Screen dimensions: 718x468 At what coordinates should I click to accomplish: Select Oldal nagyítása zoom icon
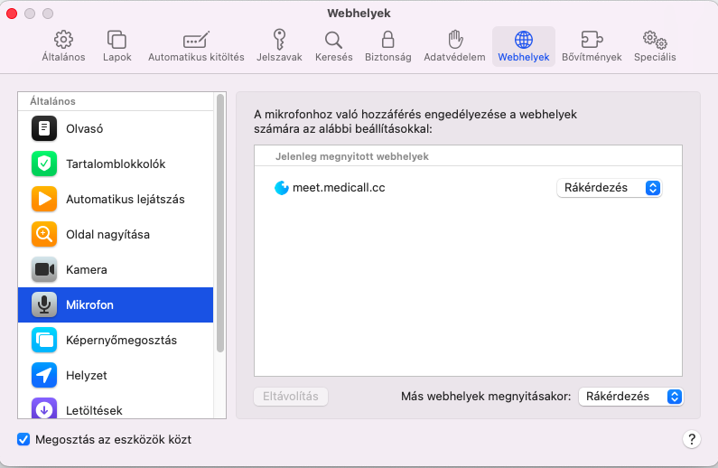pyautogui.click(x=44, y=234)
